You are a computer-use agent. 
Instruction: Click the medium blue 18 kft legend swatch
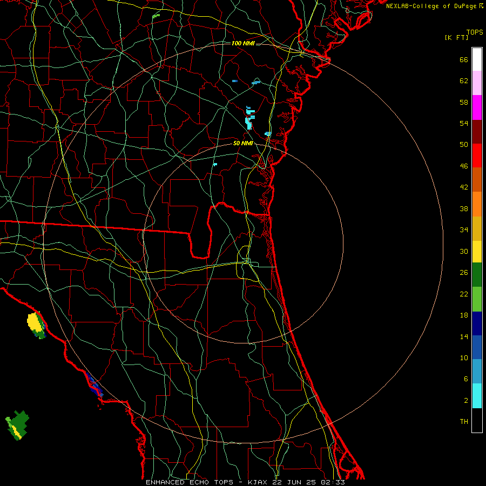click(x=477, y=347)
